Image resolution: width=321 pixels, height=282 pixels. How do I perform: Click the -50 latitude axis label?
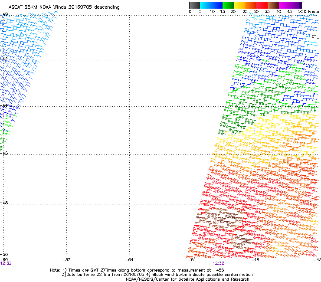(x=4, y=254)
